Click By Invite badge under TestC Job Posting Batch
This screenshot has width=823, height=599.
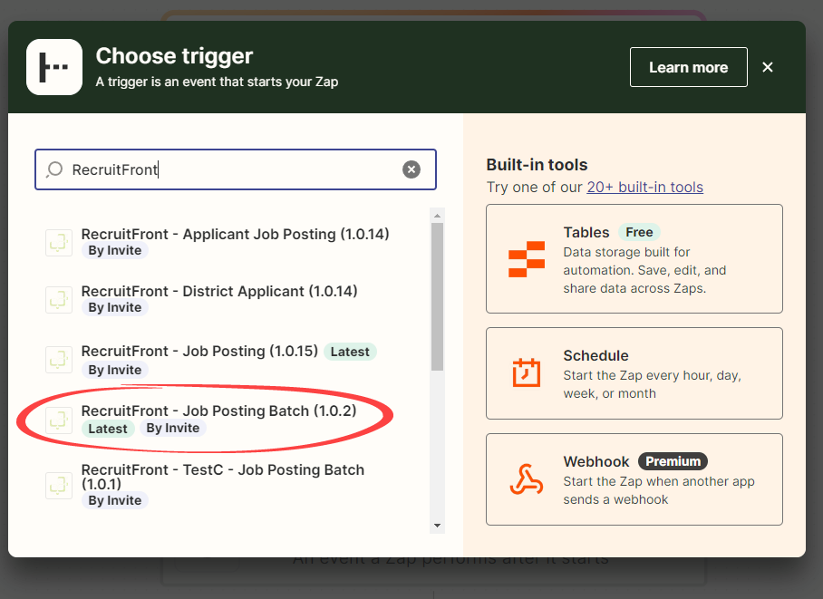click(115, 500)
